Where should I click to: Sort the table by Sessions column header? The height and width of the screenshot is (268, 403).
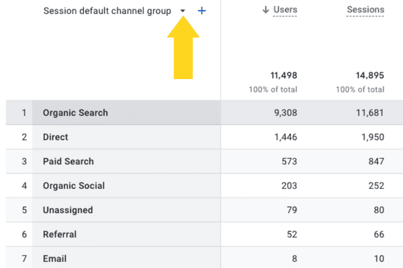[x=365, y=10]
